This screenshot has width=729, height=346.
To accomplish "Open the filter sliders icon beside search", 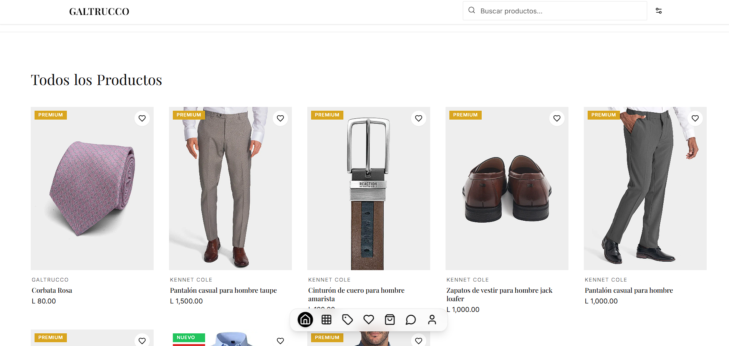I will coord(659,11).
